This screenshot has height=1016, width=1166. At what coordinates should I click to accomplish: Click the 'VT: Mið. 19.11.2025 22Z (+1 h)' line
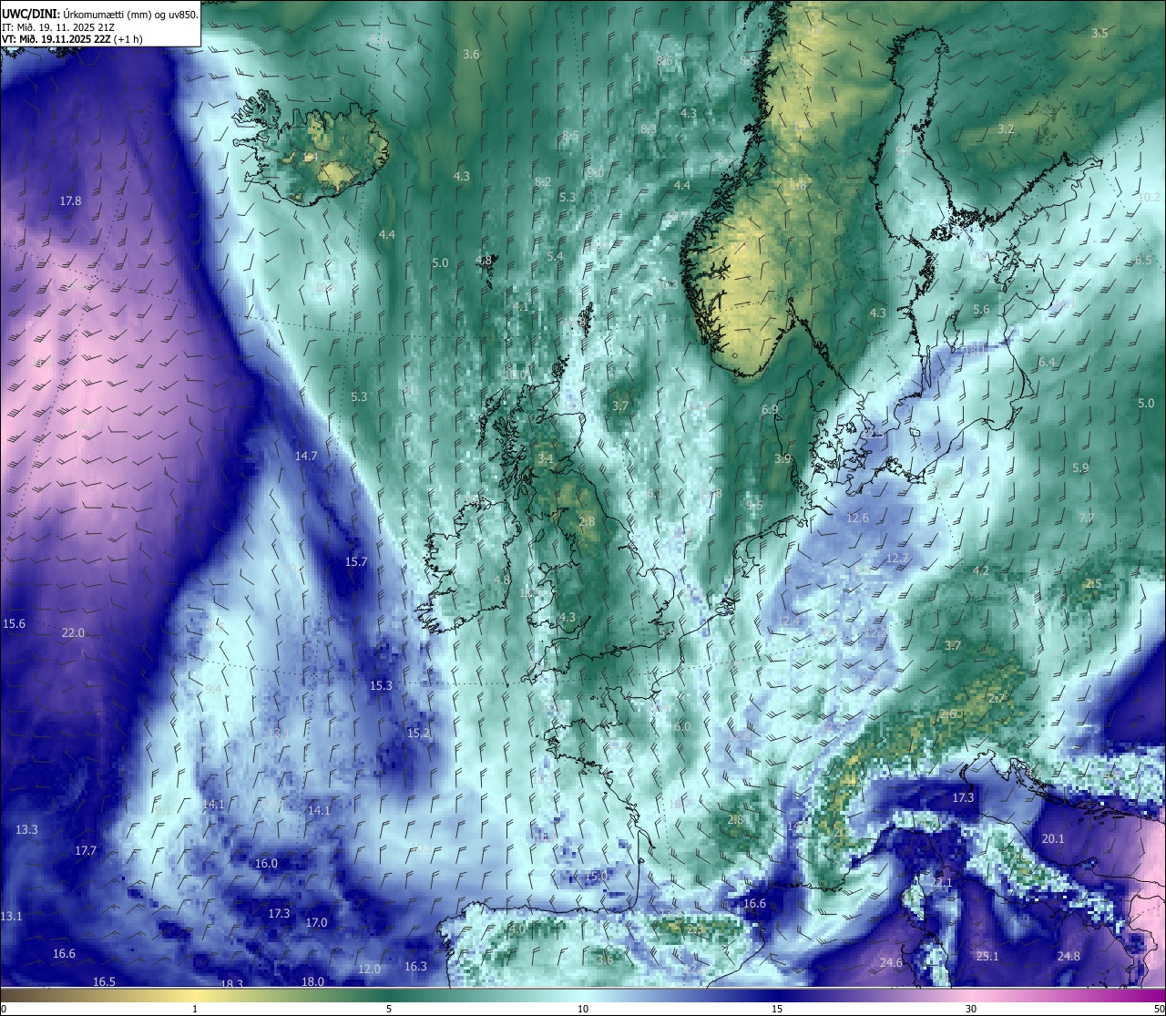[71, 39]
